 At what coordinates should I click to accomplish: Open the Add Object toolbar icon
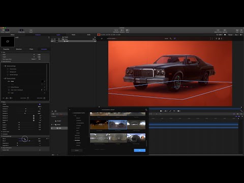[116, 30]
